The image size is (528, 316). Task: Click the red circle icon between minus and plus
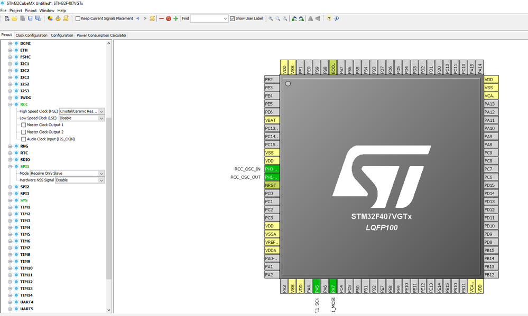click(x=169, y=18)
